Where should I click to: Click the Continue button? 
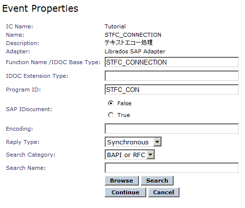125,192
